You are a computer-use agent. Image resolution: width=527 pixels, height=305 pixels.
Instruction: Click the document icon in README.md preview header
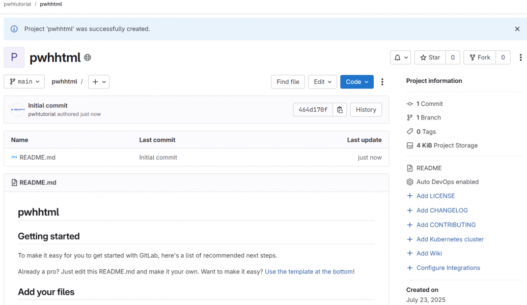(14, 182)
